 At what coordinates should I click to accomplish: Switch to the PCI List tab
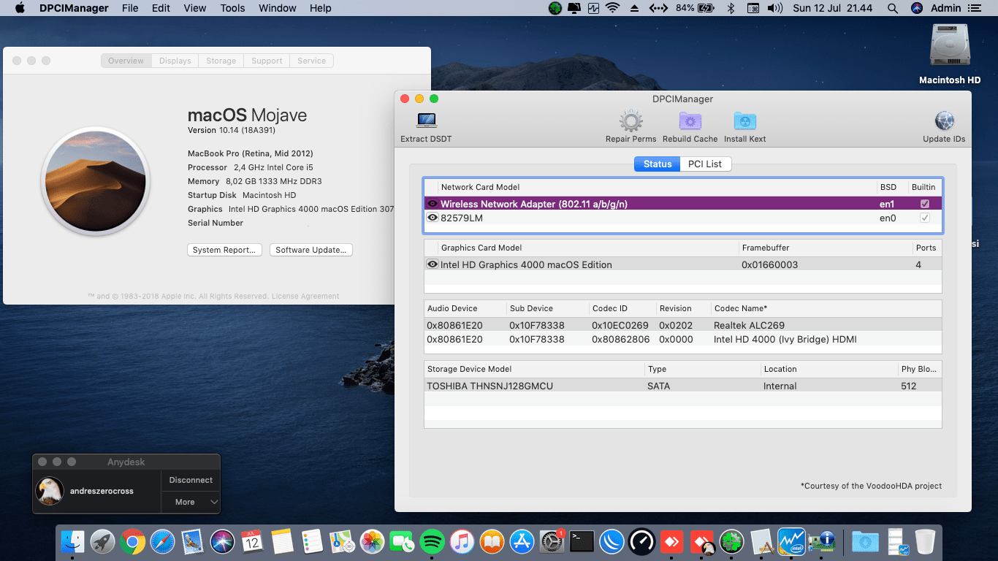704,164
